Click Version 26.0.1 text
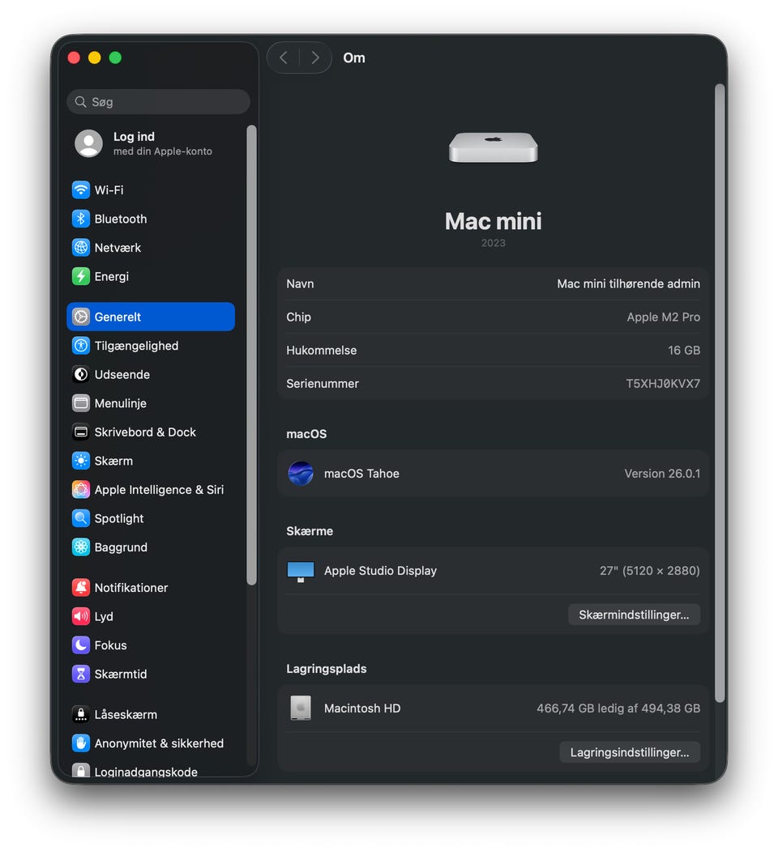 pos(662,473)
